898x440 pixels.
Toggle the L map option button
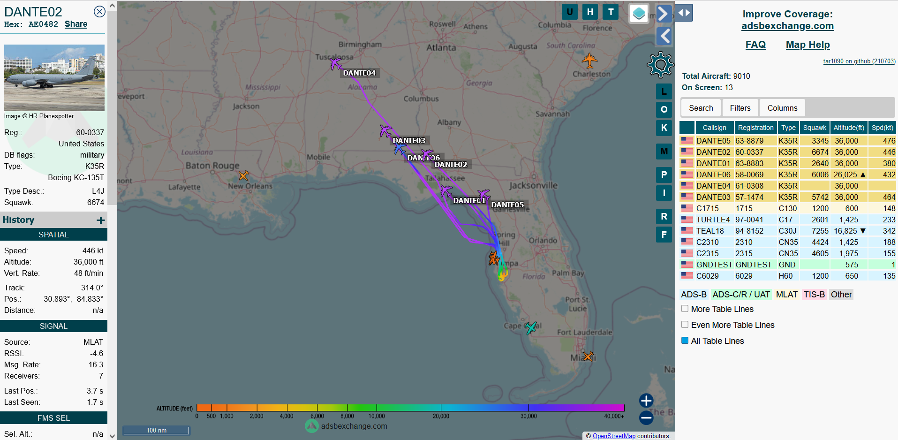tap(664, 91)
